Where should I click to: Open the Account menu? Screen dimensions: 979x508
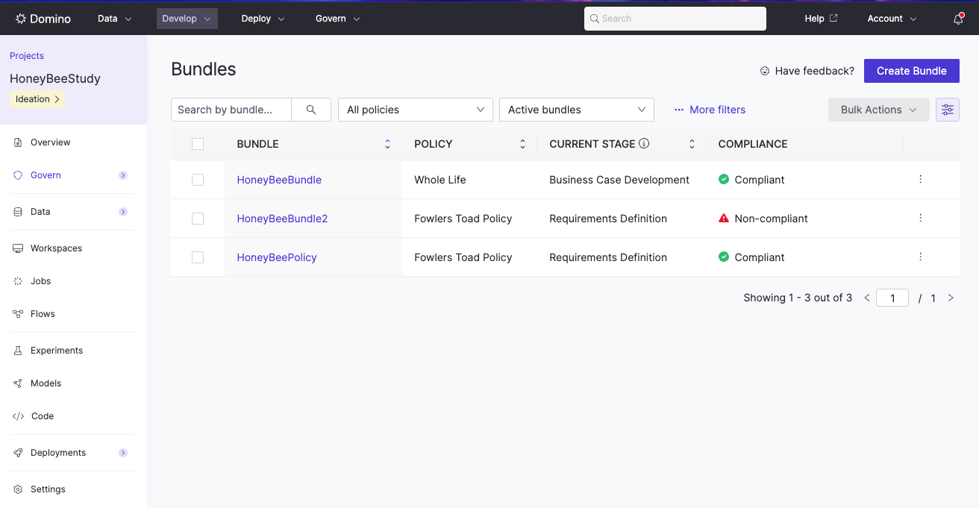[x=891, y=19]
